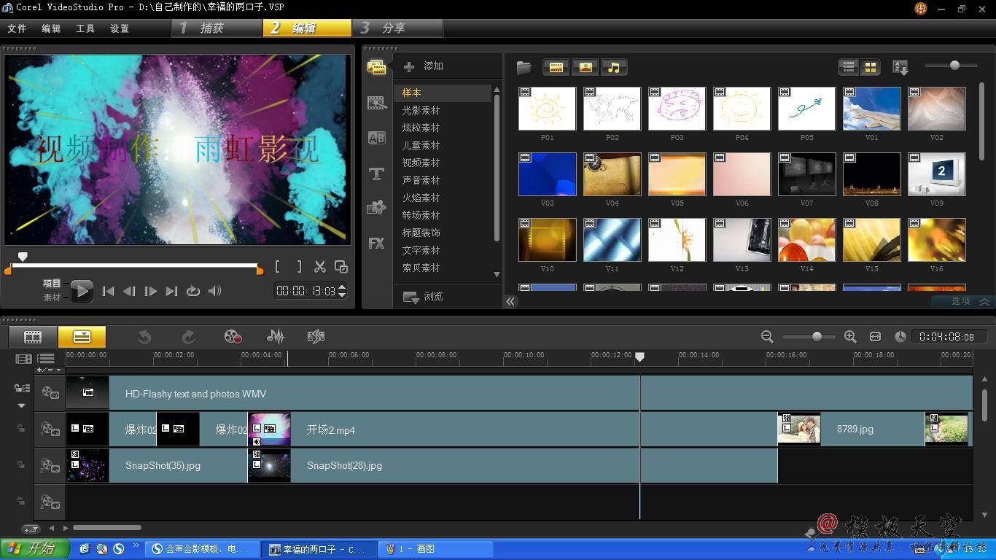Open the record/capture option tool
Image resolution: width=996 pixels, height=560 pixels.
coord(233,336)
